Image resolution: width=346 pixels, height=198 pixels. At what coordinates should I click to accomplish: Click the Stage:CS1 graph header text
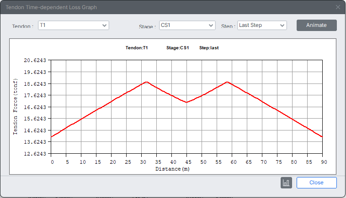click(x=177, y=47)
